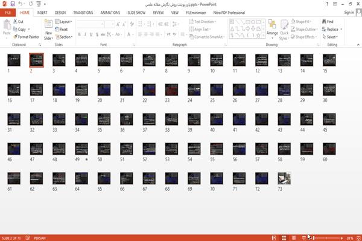Click the Arrange icon in Drawing group
Image resolution: width=362 pixels, height=241 pixels.
click(x=272, y=25)
